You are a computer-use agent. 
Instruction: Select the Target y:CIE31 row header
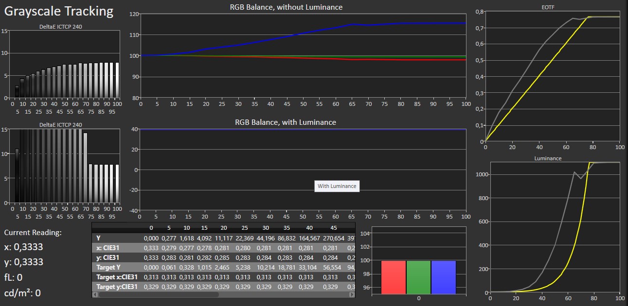tap(116, 287)
